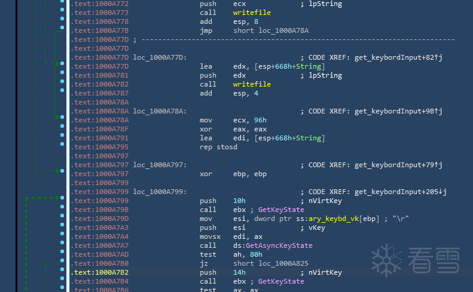Image resolution: width=473 pixels, height=292 pixels.
Task: Click GetAsyncKeyState import at 1000A7A7
Action: click(x=279, y=245)
